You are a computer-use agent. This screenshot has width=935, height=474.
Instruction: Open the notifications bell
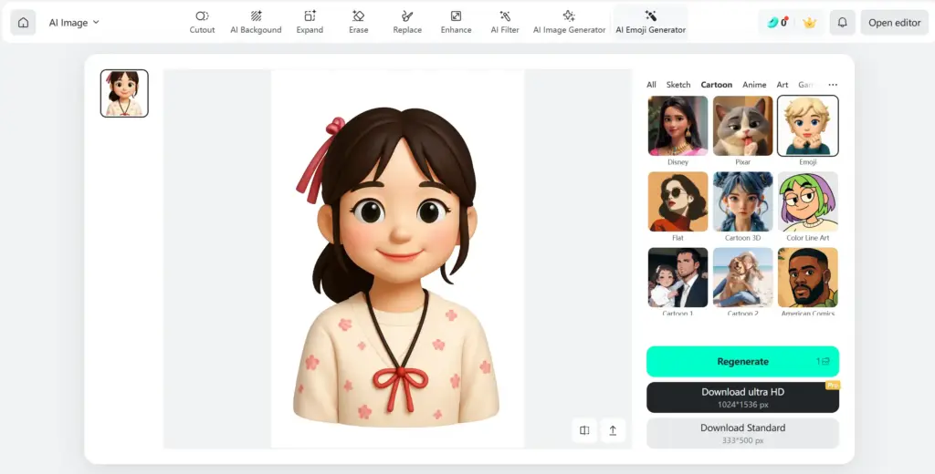tap(842, 23)
